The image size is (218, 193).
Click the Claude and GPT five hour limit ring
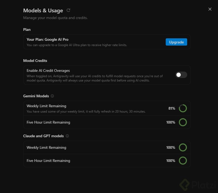click(183, 161)
